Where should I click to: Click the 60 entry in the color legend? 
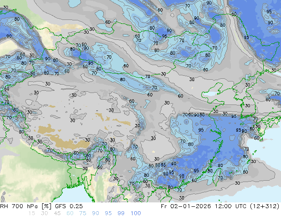point(70,213)
